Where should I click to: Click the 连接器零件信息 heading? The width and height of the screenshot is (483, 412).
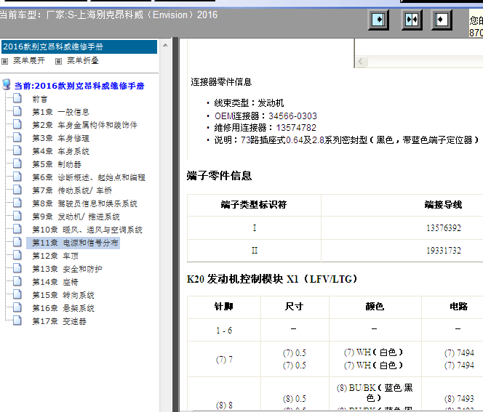(221, 82)
